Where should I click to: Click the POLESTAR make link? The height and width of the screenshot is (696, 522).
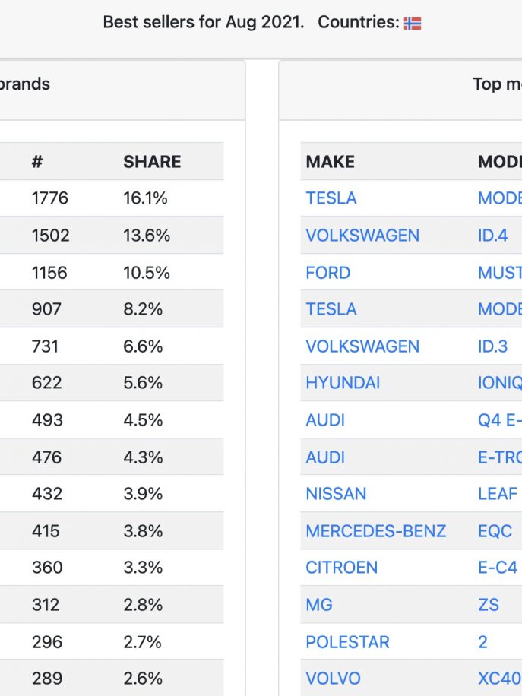click(347, 642)
